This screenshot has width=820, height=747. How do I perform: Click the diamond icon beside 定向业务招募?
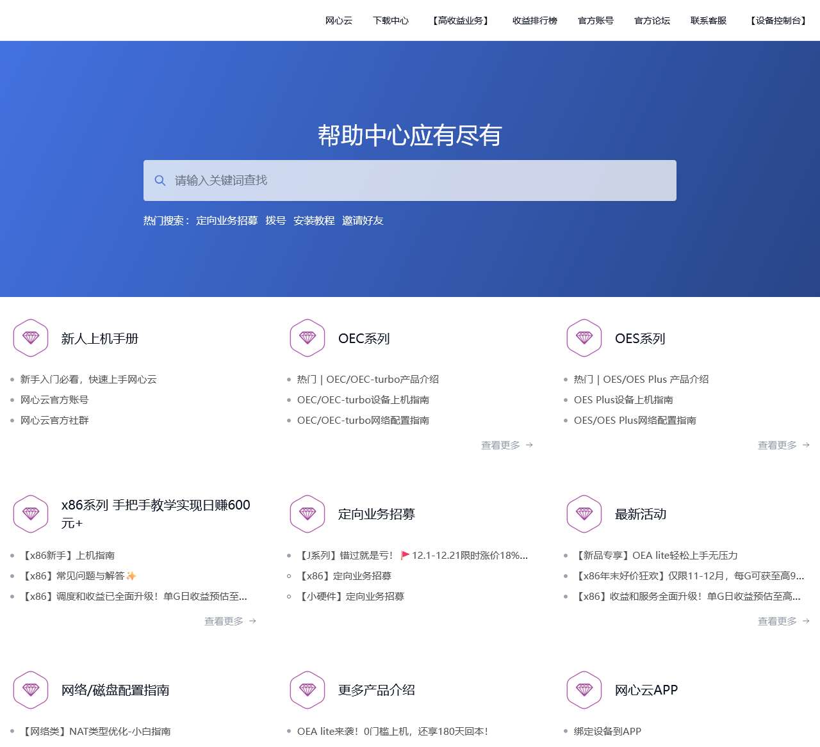[307, 514]
